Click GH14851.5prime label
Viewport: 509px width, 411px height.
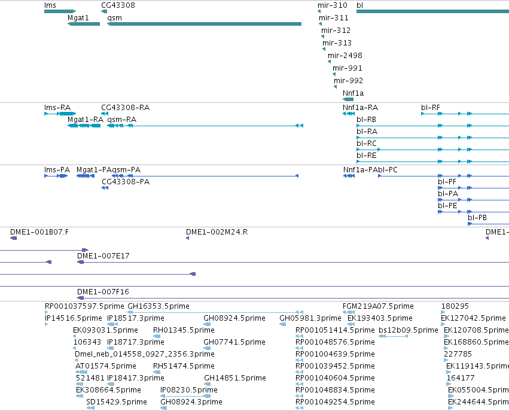pos(235,378)
